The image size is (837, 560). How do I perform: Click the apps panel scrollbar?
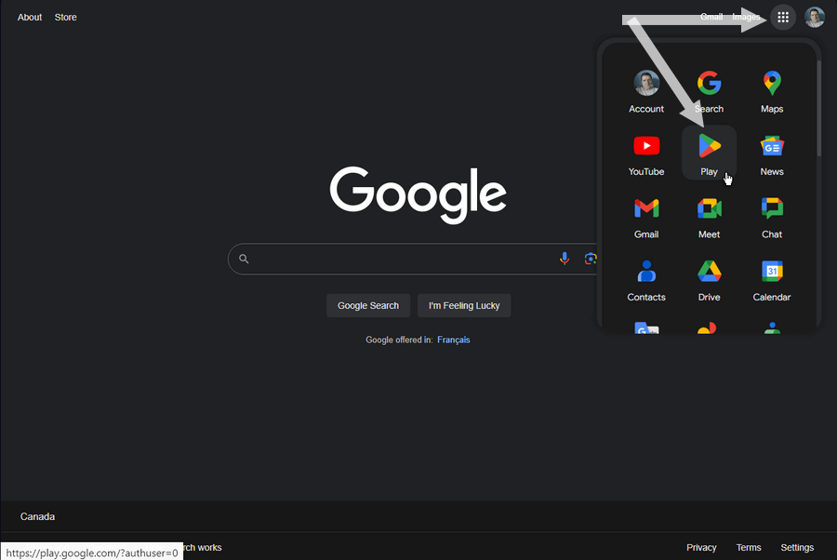(x=818, y=108)
